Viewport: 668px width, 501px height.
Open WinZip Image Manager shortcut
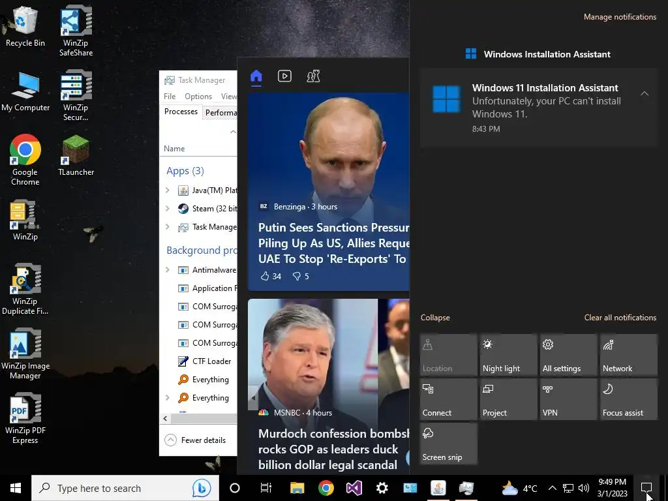point(25,354)
